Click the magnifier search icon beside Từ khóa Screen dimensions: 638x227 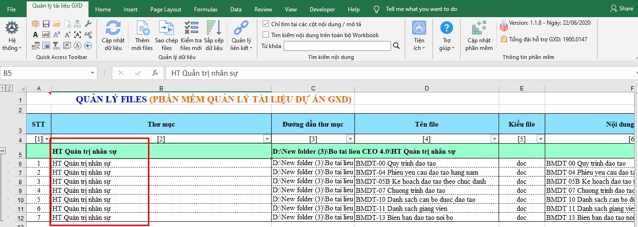click(x=396, y=46)
